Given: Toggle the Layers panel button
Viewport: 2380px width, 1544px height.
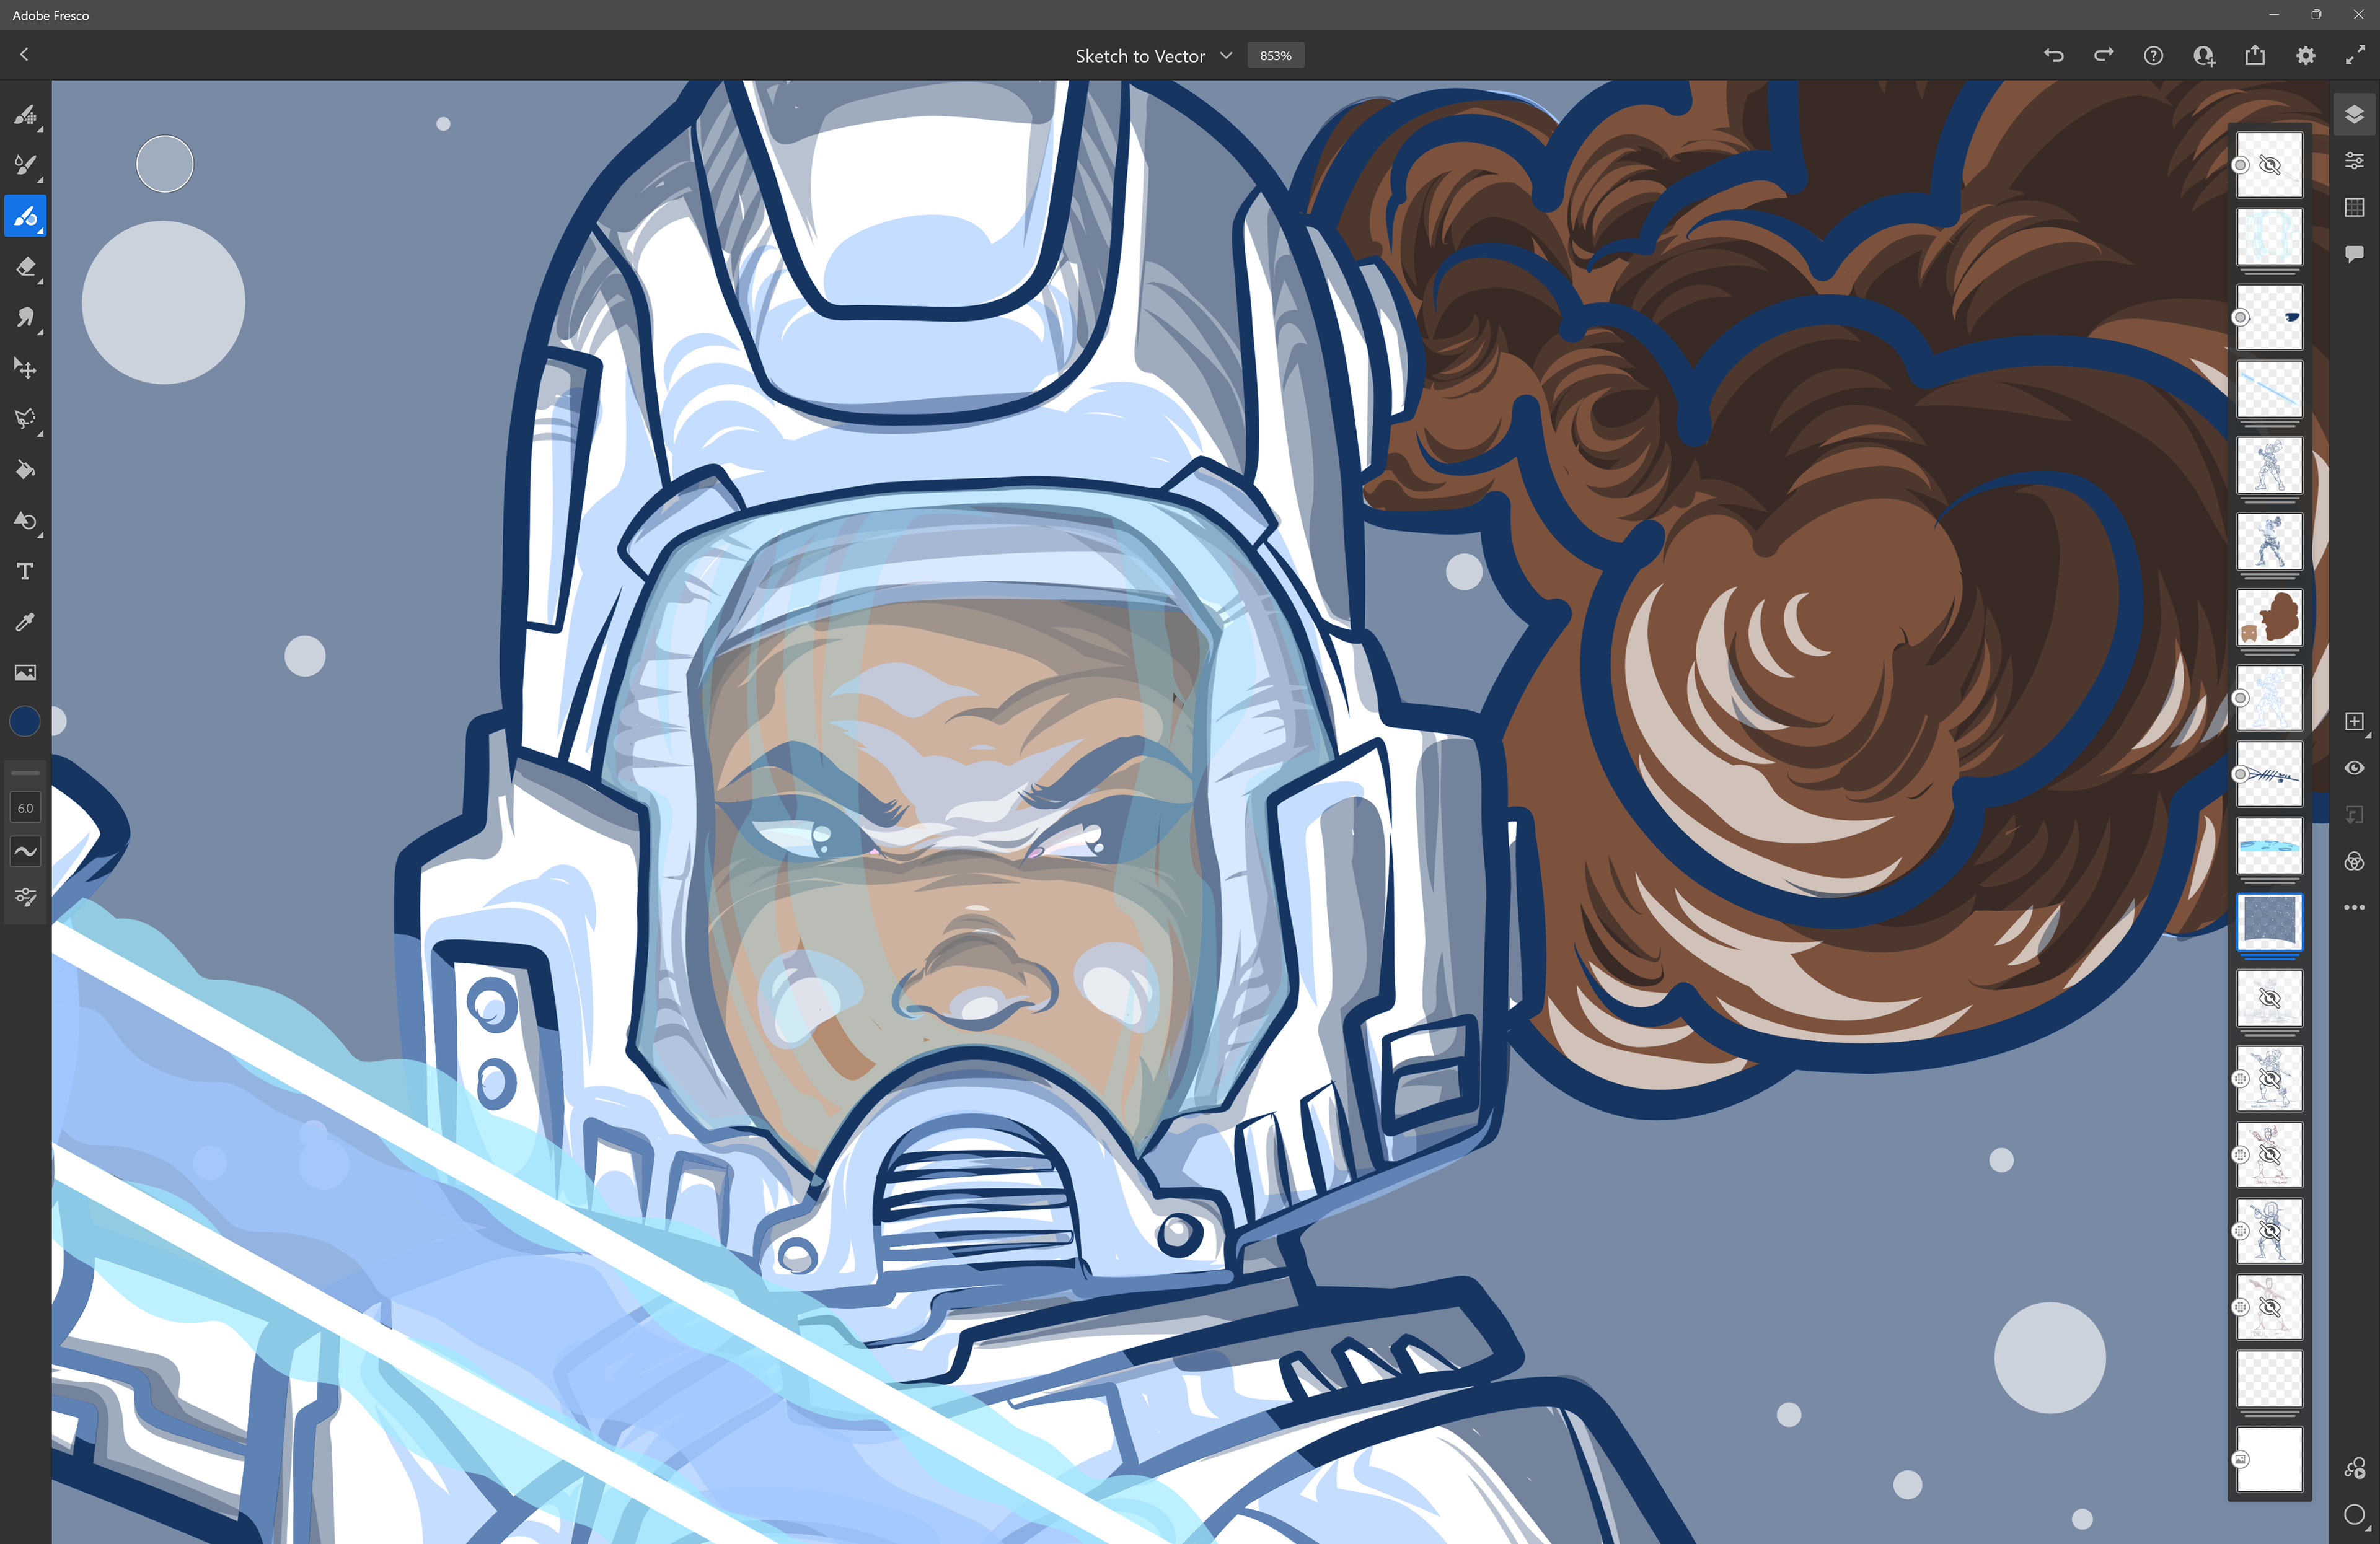Looking at the screenshot, I should click(x=2354, y=114).
